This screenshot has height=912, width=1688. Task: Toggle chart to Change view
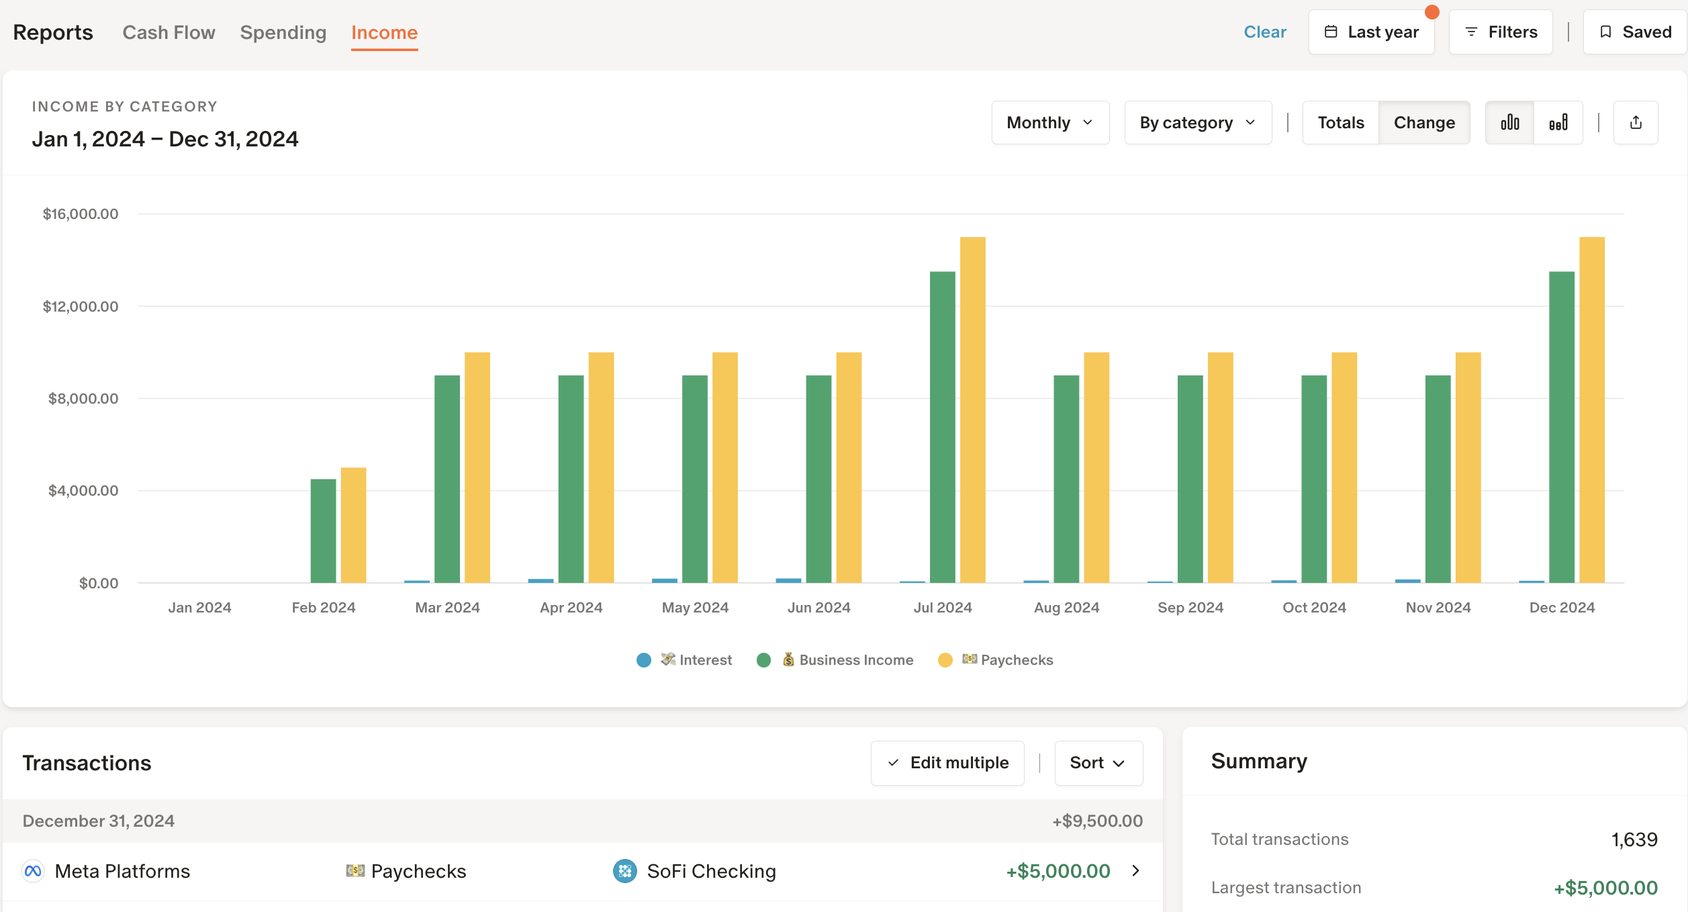(x=1423, y=122)
